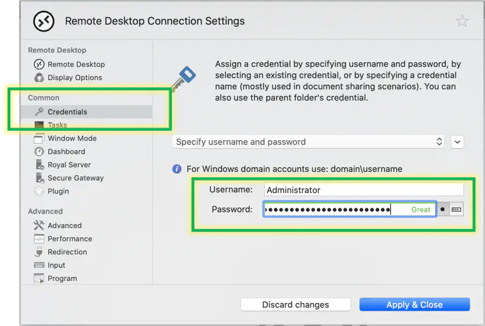Click the Tasks terminal icon
Image resolution: width=485 pixels, height=326 pixels.
39,125
